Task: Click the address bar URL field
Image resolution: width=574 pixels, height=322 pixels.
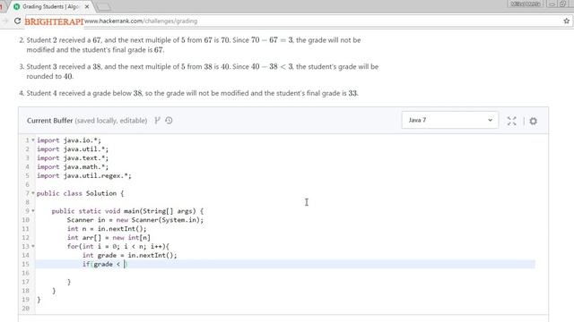Action: click(293, 21)
